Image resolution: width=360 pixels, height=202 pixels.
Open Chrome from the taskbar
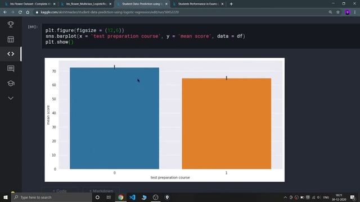click(x=120, y=197)
